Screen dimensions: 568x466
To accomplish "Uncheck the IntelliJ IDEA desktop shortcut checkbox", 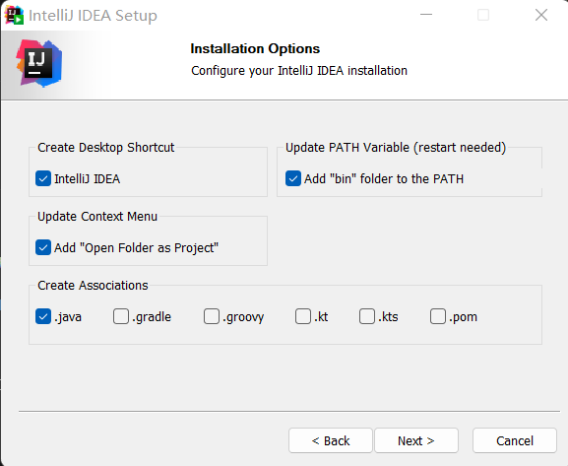I will coord(43,178).
